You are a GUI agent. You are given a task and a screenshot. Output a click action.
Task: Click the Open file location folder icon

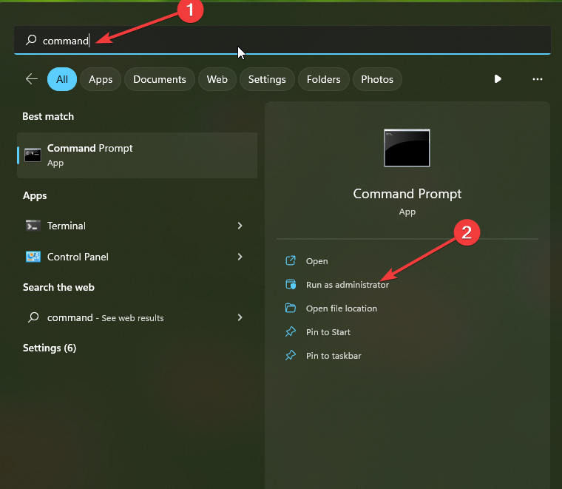click(291, 308)
